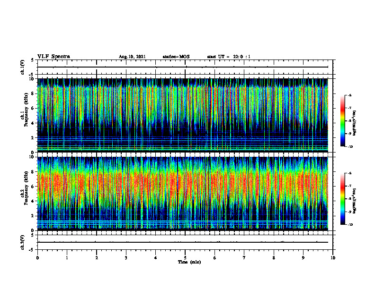
Task: Click the ch.1 voltage waveform trace
Action: [183, 67]
